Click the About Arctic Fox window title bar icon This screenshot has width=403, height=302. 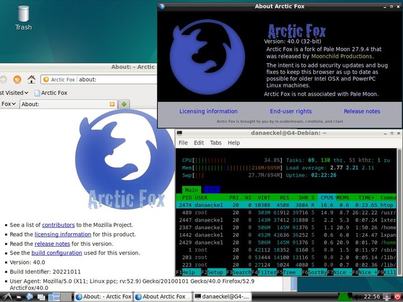162,6
